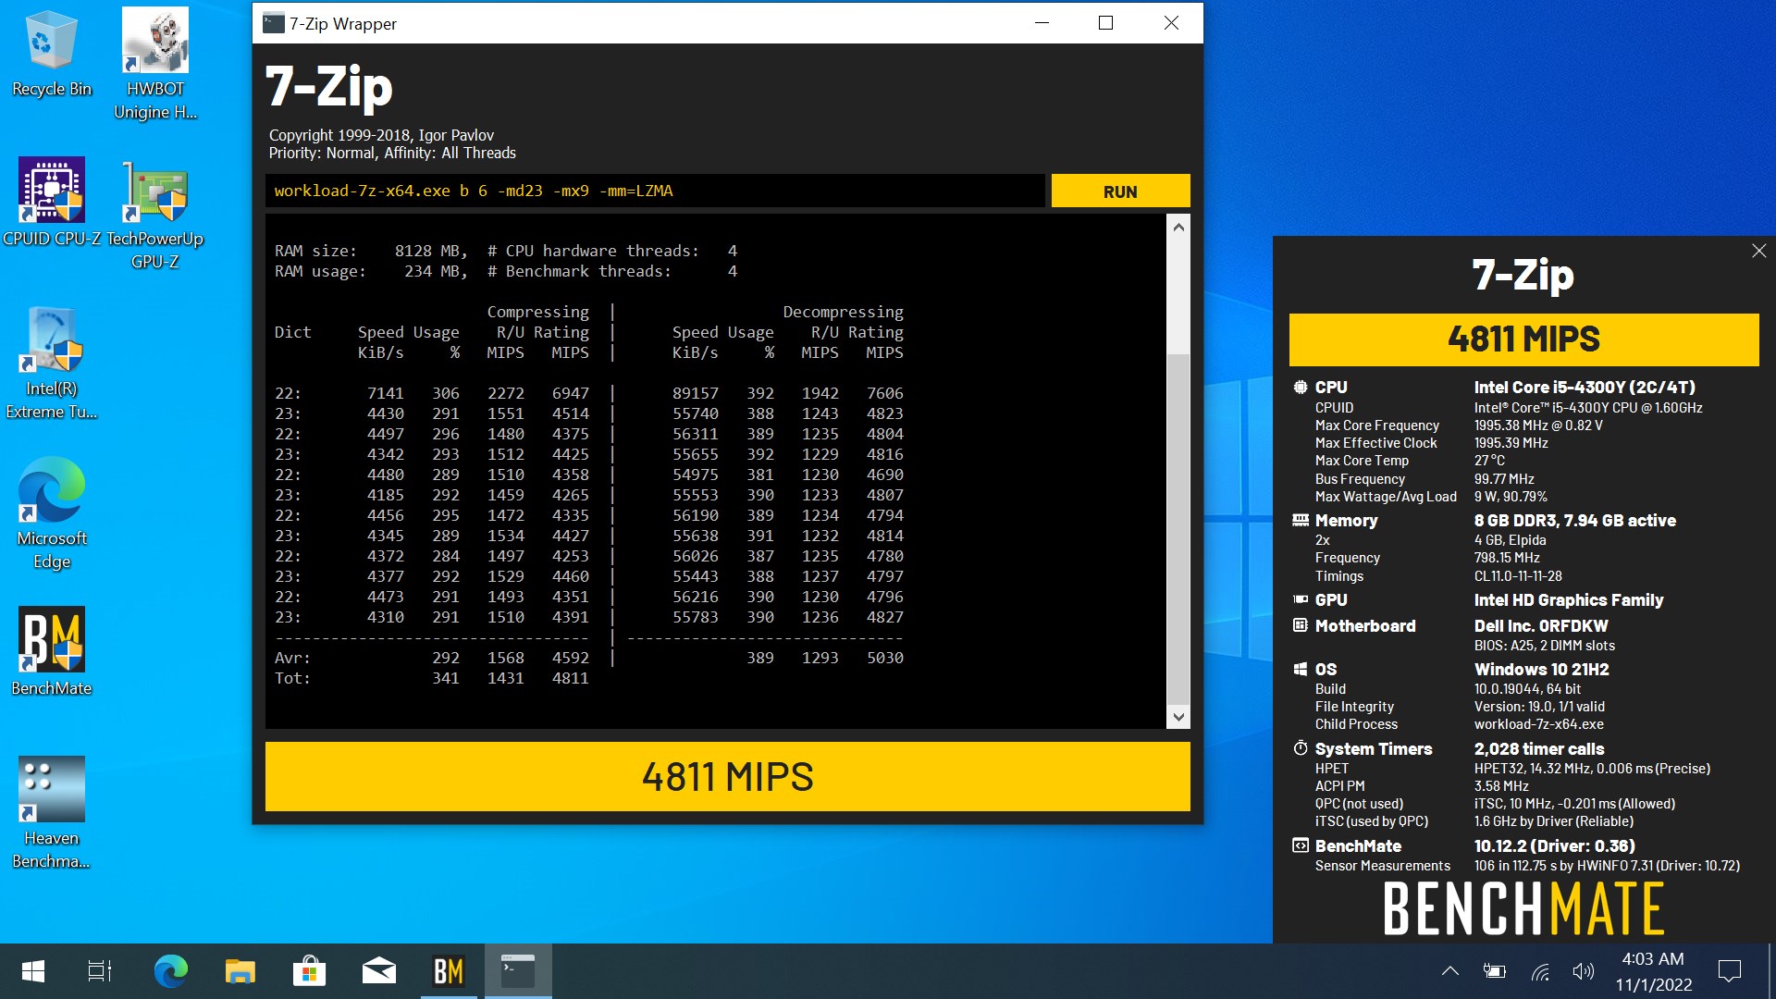Click 'Windows 10 21H2' text
This screenshot has width=1776, height=999.
1541,669
